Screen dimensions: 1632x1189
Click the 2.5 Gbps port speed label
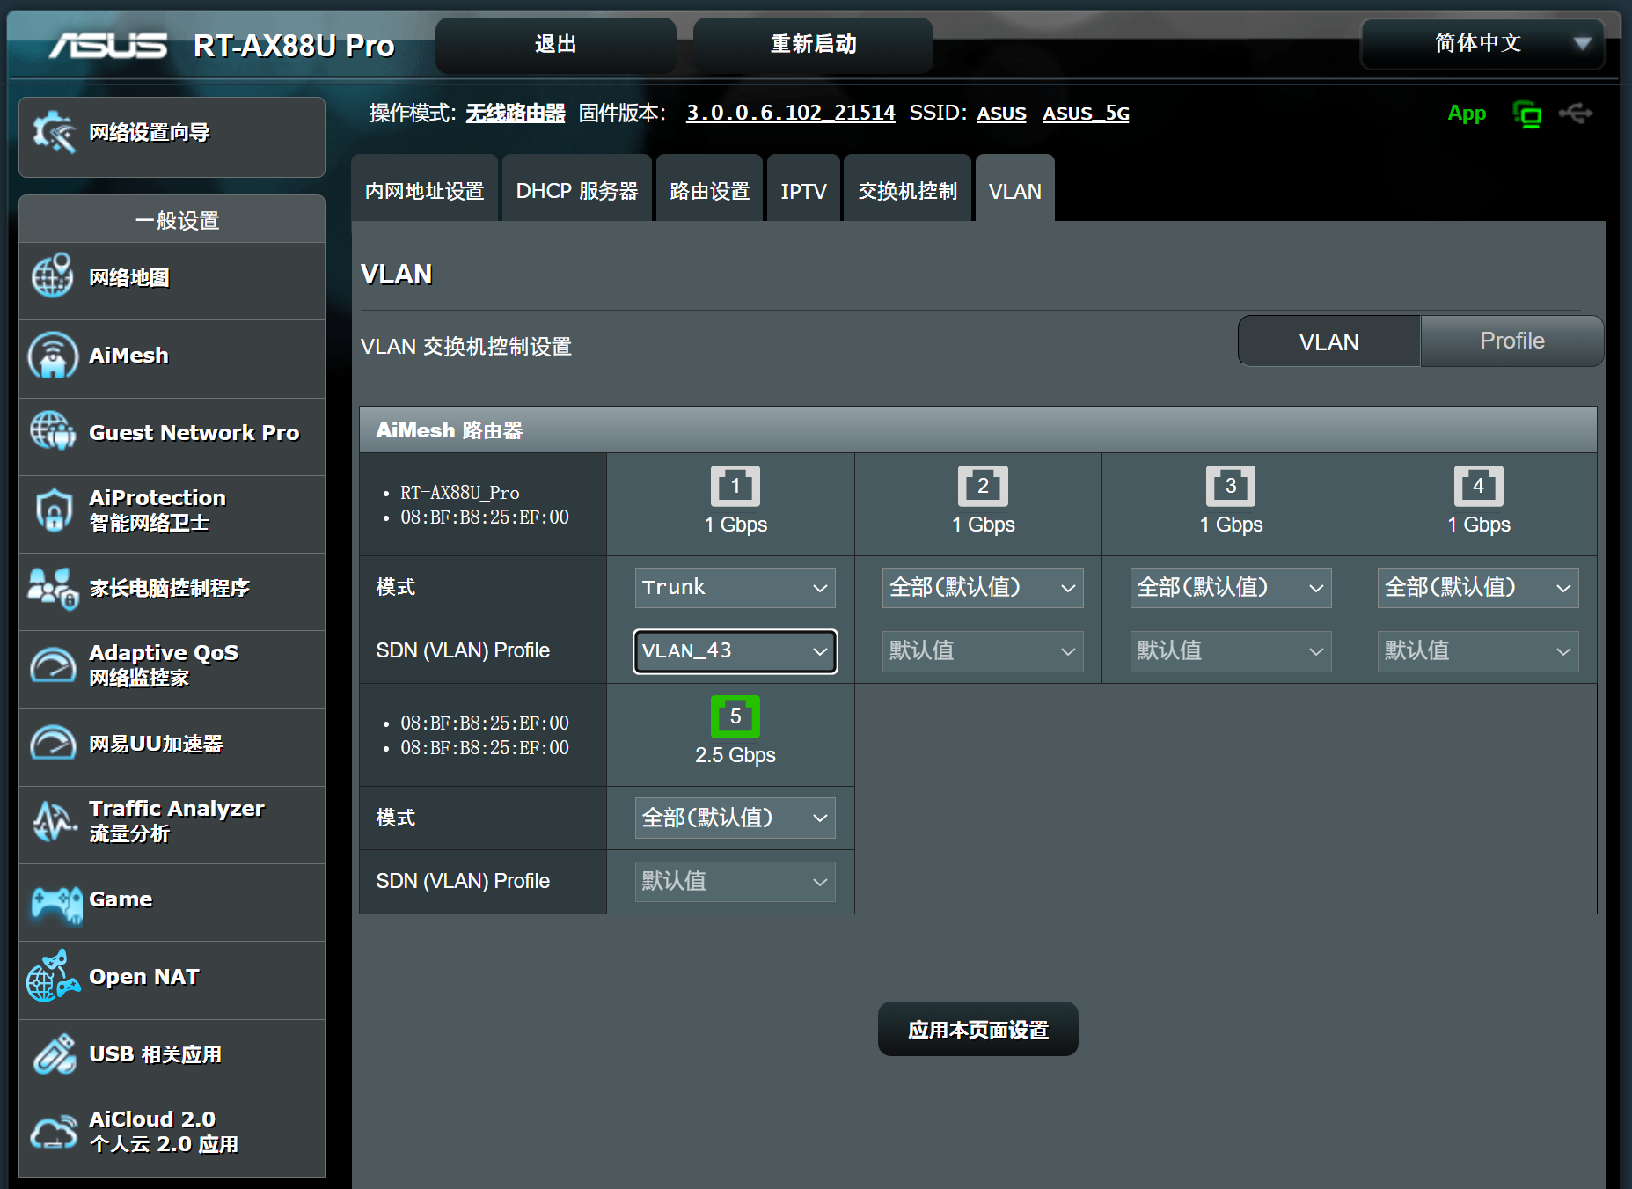tap(735, 755)
